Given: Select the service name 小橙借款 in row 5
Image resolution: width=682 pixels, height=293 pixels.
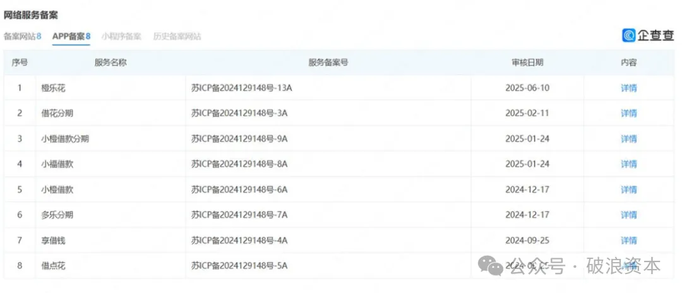Looking at the screenshot, I should click(x=57, y=189).
